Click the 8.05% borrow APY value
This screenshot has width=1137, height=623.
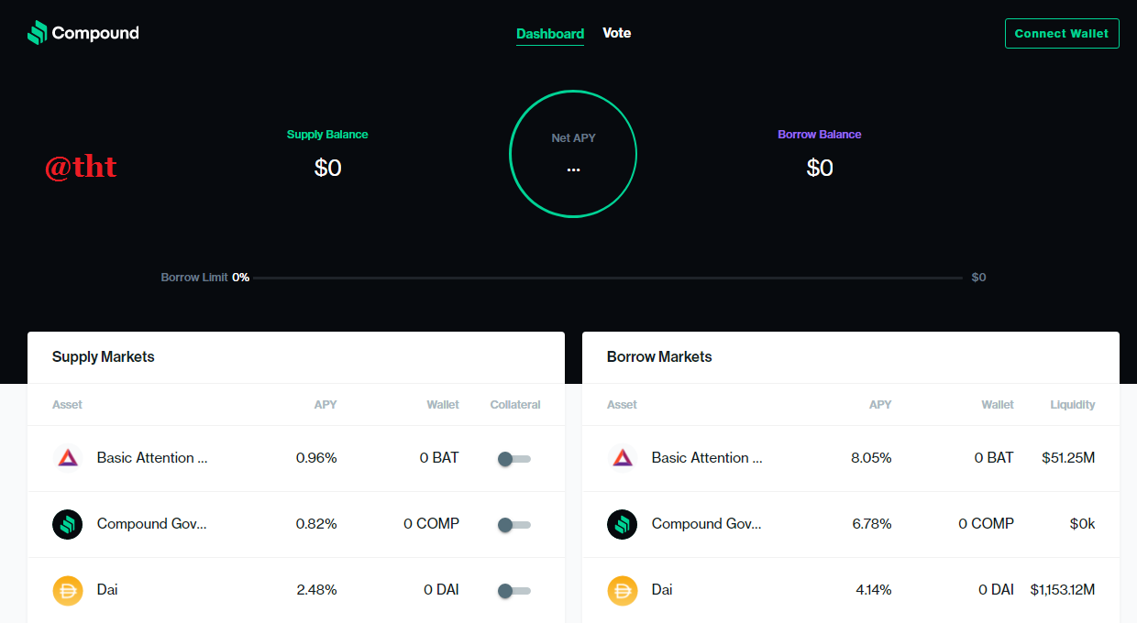click(871, 458)
